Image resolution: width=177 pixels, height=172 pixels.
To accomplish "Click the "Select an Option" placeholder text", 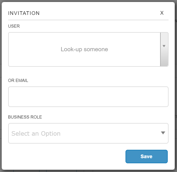I will [36, 133].
